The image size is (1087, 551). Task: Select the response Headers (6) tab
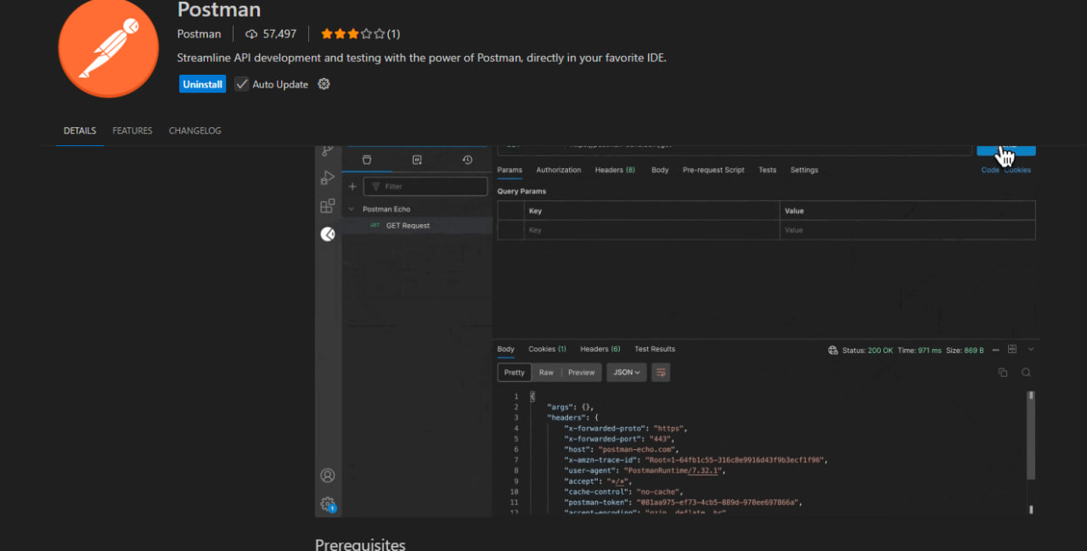coord(600,349)
